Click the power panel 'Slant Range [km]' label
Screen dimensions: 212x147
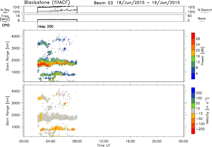coord(7,56)
